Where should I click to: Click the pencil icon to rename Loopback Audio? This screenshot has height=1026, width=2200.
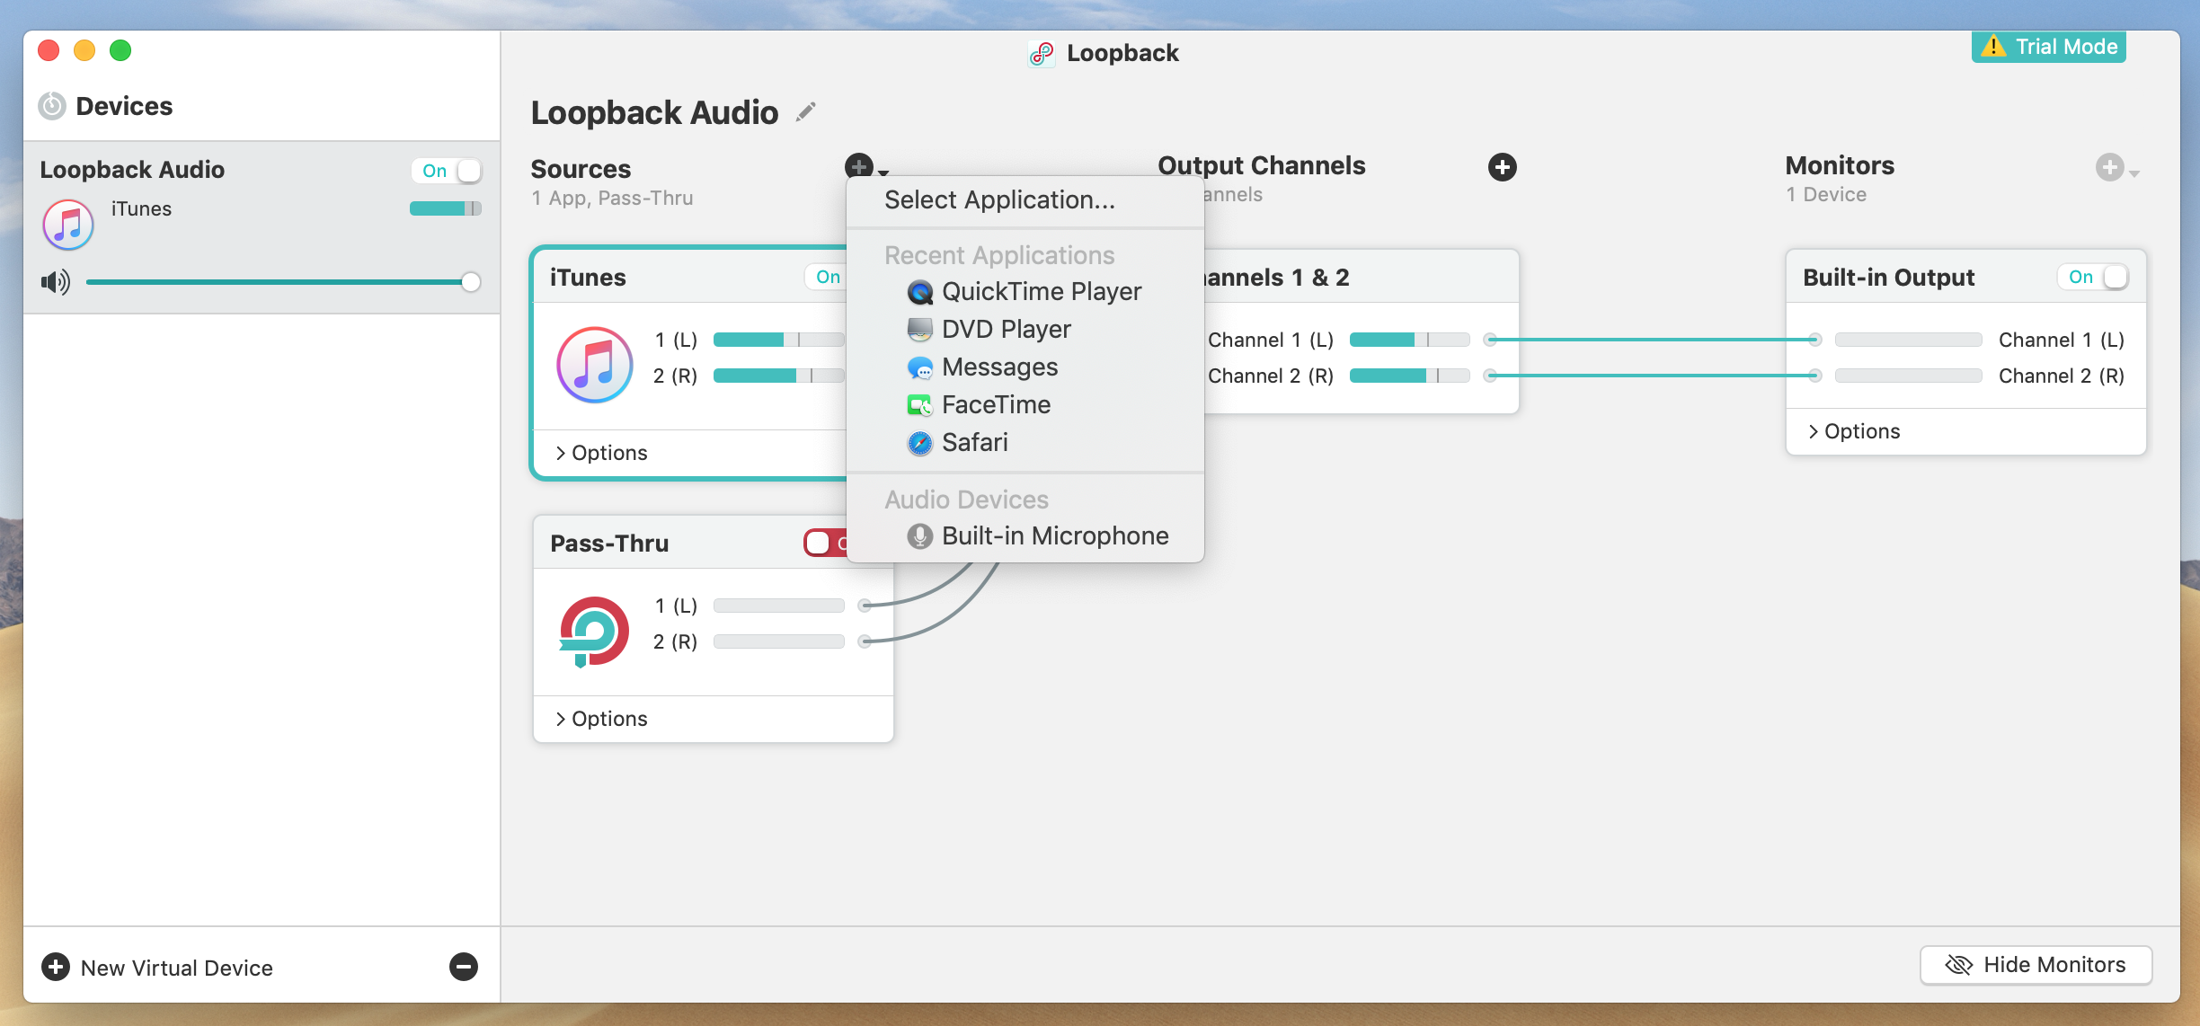coord(806,112)
